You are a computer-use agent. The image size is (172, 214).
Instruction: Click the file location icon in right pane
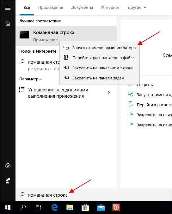click(131, 104)
